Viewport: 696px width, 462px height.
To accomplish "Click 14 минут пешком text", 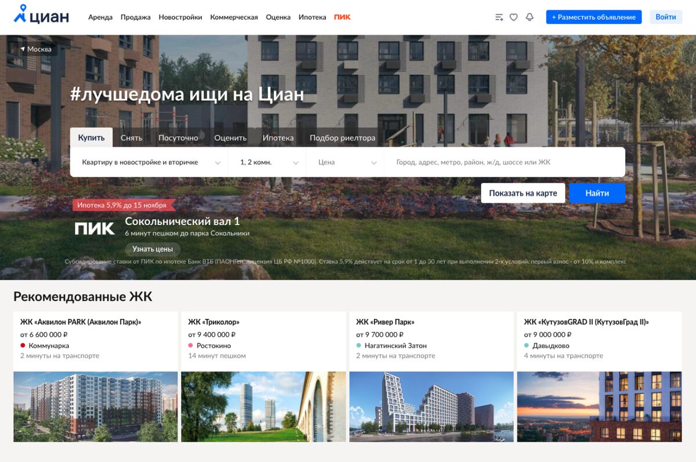I will click(x=217, y=356).
